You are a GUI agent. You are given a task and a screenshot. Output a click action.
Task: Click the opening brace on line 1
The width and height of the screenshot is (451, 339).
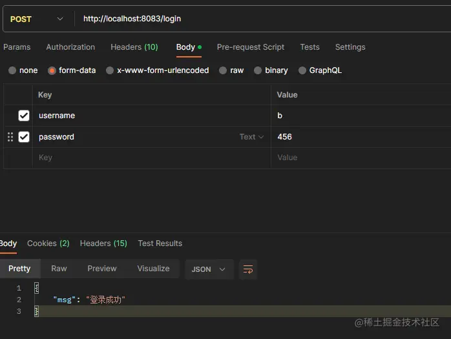coord(37,288)
